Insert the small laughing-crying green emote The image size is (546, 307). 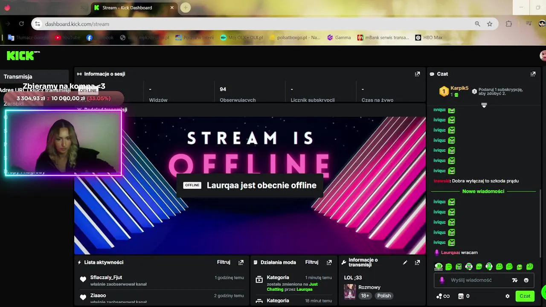[519, 267]
